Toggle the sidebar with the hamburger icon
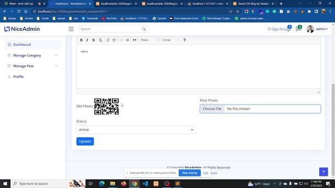 [71, 29]
